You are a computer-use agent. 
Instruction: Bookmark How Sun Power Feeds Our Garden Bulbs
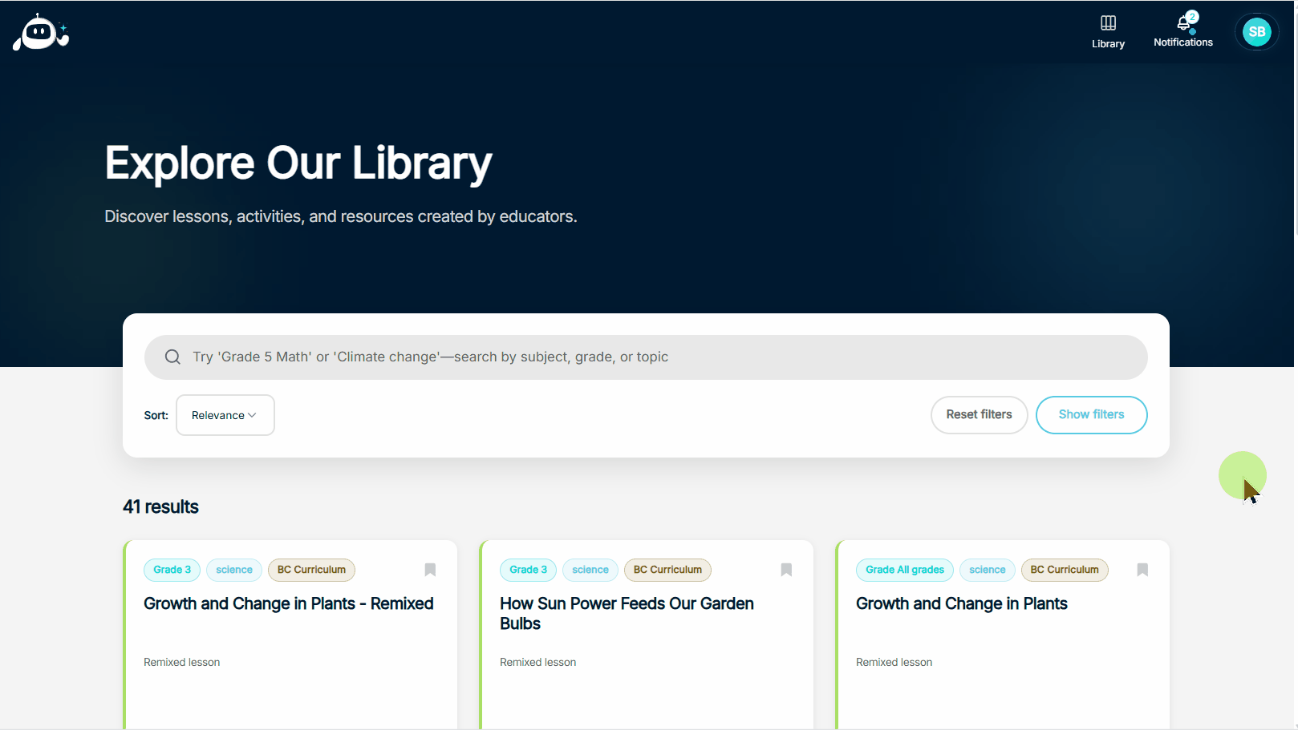point(786,570)
